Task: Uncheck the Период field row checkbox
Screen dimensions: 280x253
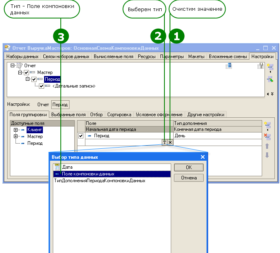Action: click(81, 136)
